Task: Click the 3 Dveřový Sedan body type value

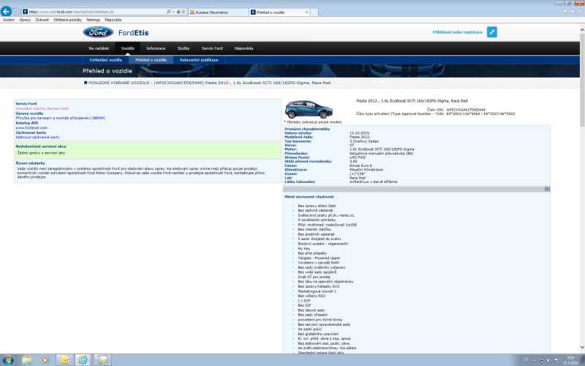Action: pos(364,141)
